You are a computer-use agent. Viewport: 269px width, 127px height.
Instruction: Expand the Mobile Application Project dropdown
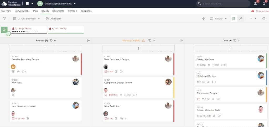75,4
